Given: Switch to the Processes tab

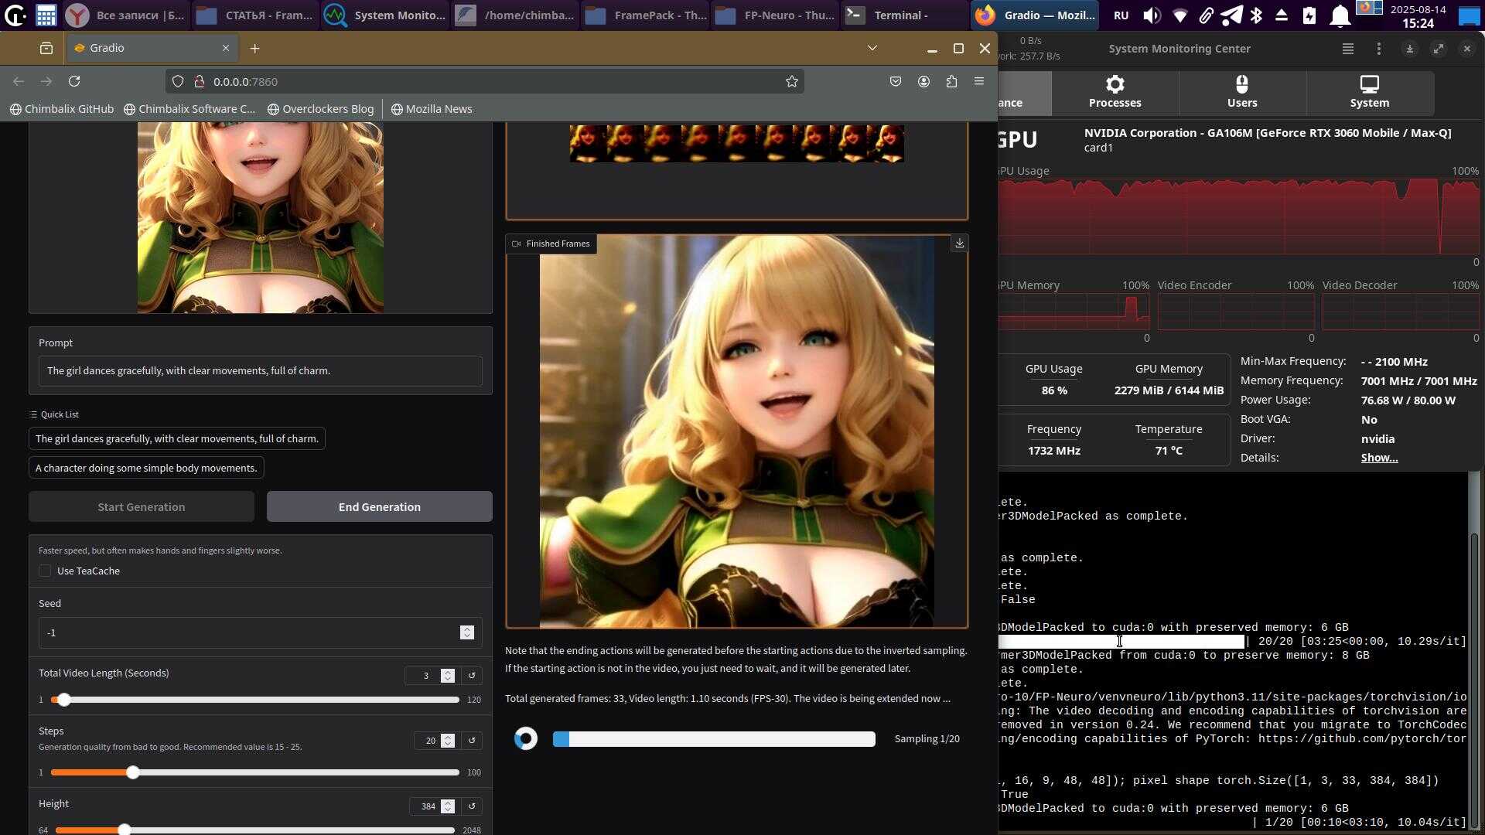Looking at the screenshot, I should click(x=1115, y=92).
